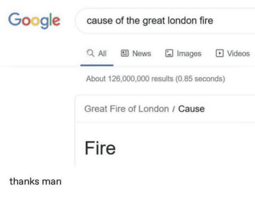
Task: Click the Cause breadcrumb label
Action: click(191, 109)
